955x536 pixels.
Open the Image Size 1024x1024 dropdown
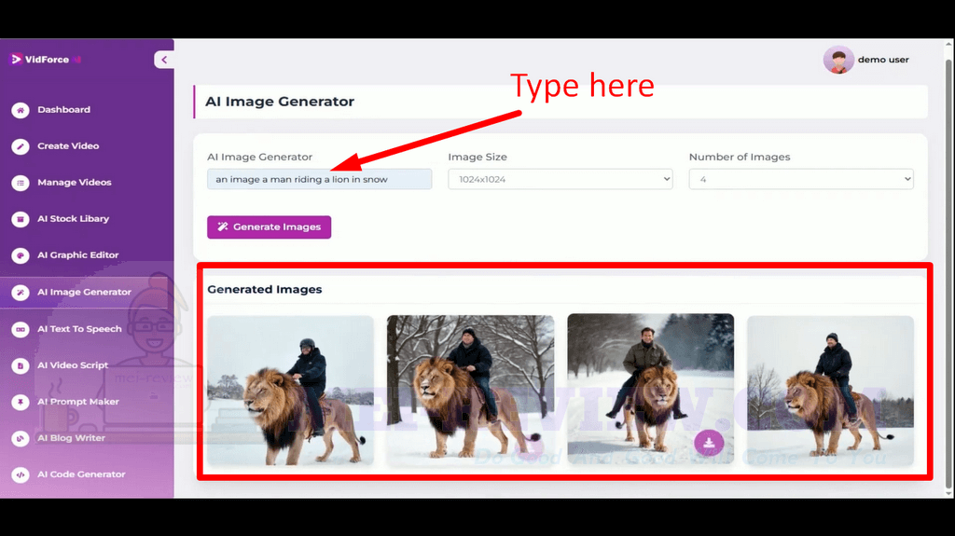(561, 179)
